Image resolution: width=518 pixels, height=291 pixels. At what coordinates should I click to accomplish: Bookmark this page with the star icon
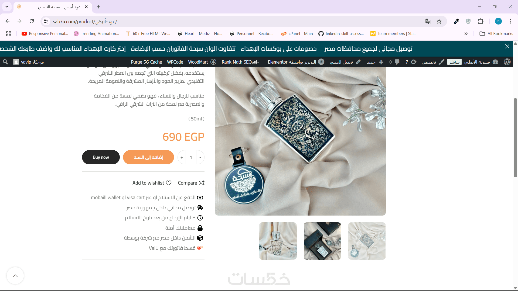click(439, 22)
